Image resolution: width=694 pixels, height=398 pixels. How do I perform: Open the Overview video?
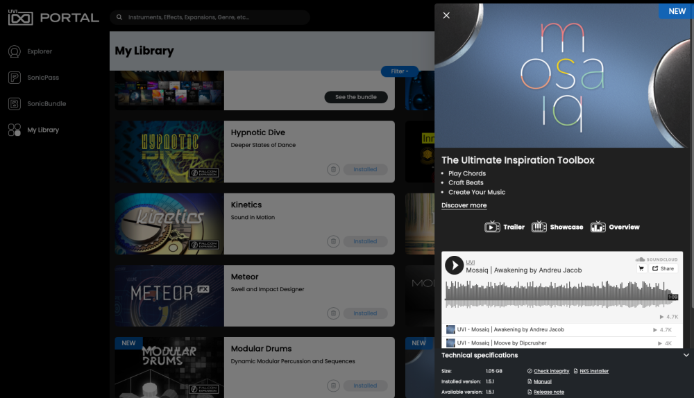(615, 227)
